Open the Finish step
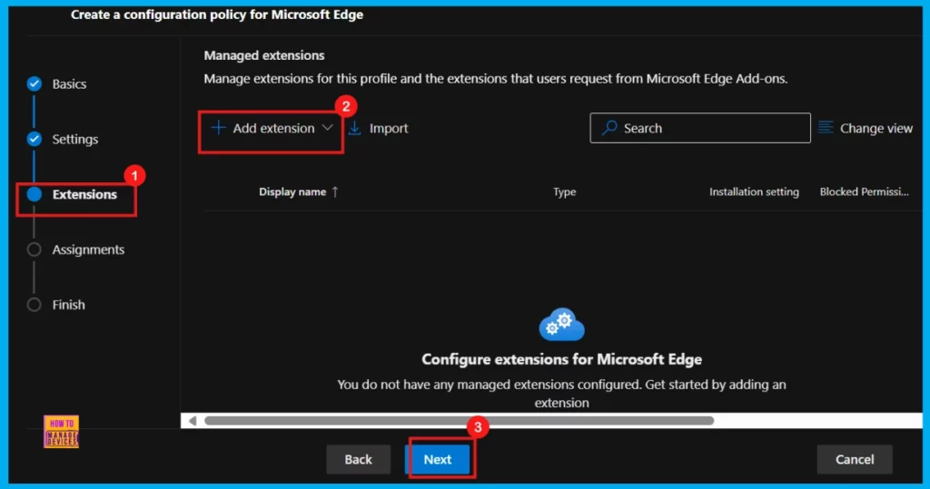The width and height of the screenshot is (930, 489). click(68, 305)
